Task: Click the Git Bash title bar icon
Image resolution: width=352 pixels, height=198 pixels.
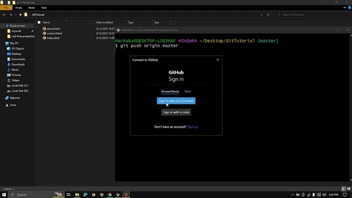Action: tap(118, 30)
